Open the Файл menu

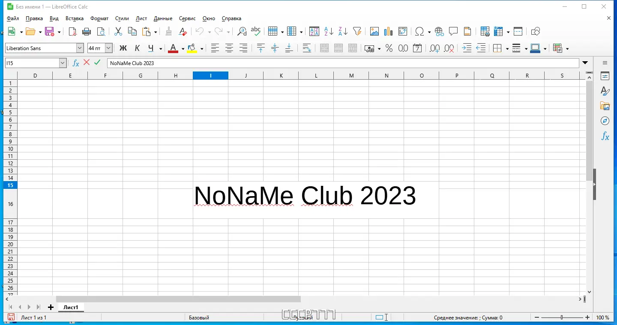coord(13,18)
